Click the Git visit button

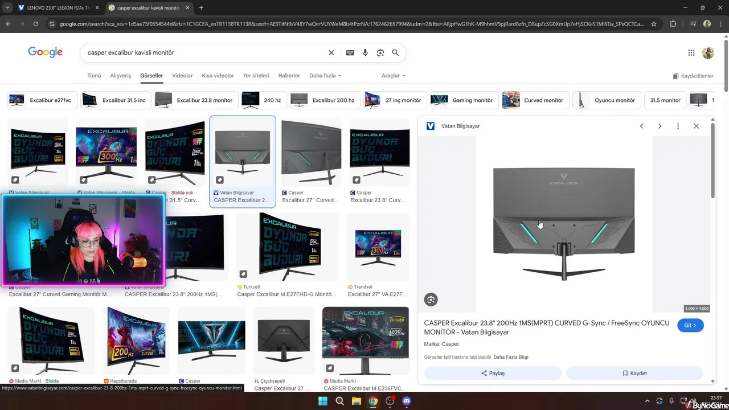(690, 325)
